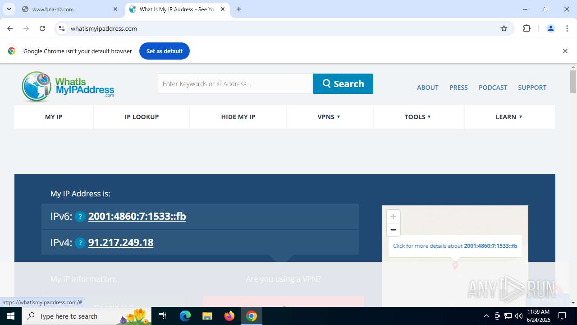
Task: Click the page vertical scrollbar thumb
Action: 573,82
